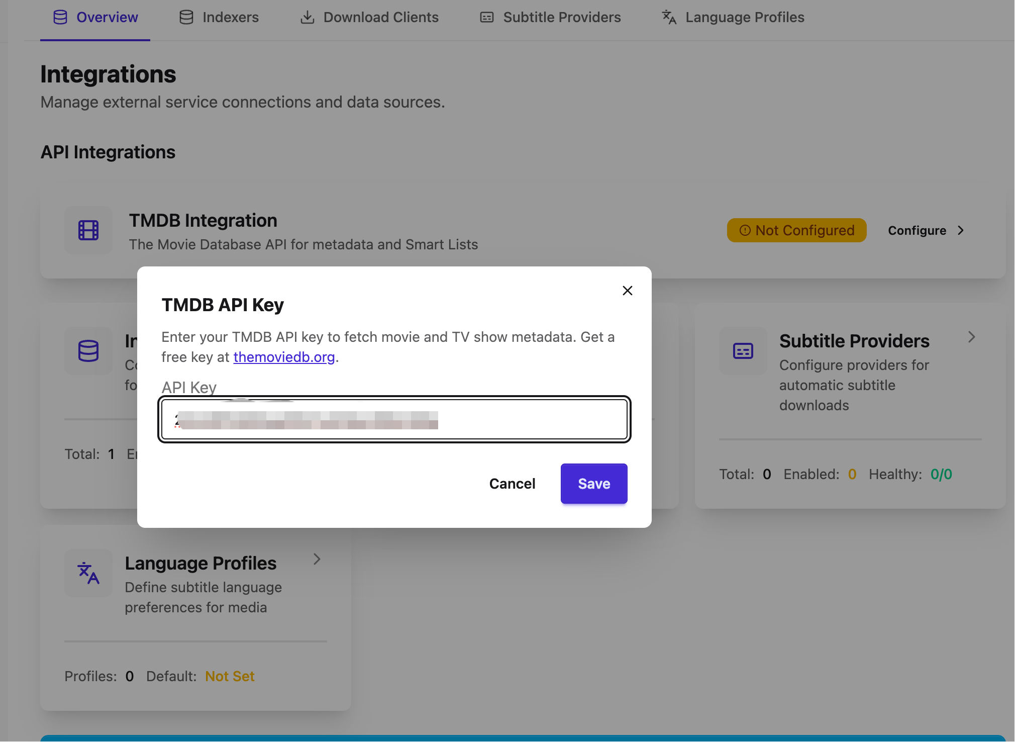1015x742 pixels.
Task: Open the Download Clients tab
Action: coord(369,17)
